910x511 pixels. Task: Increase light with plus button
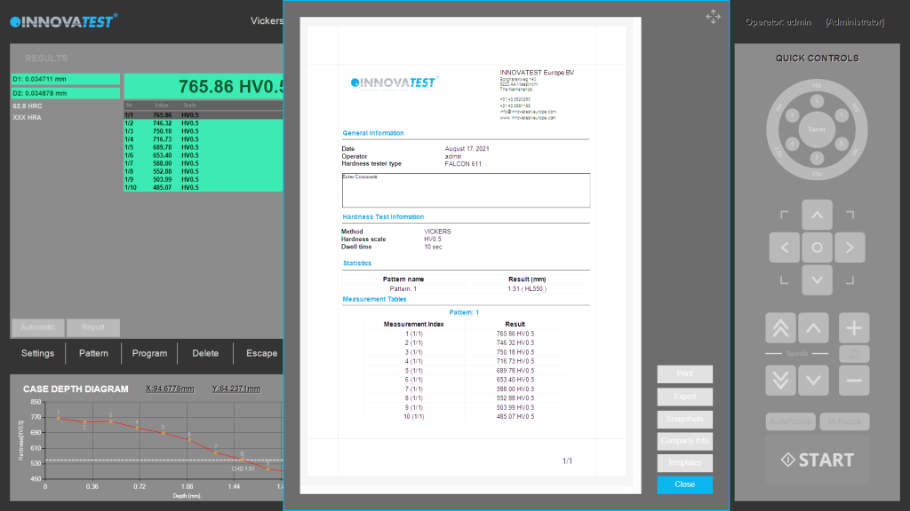click(x=854, y=328)
